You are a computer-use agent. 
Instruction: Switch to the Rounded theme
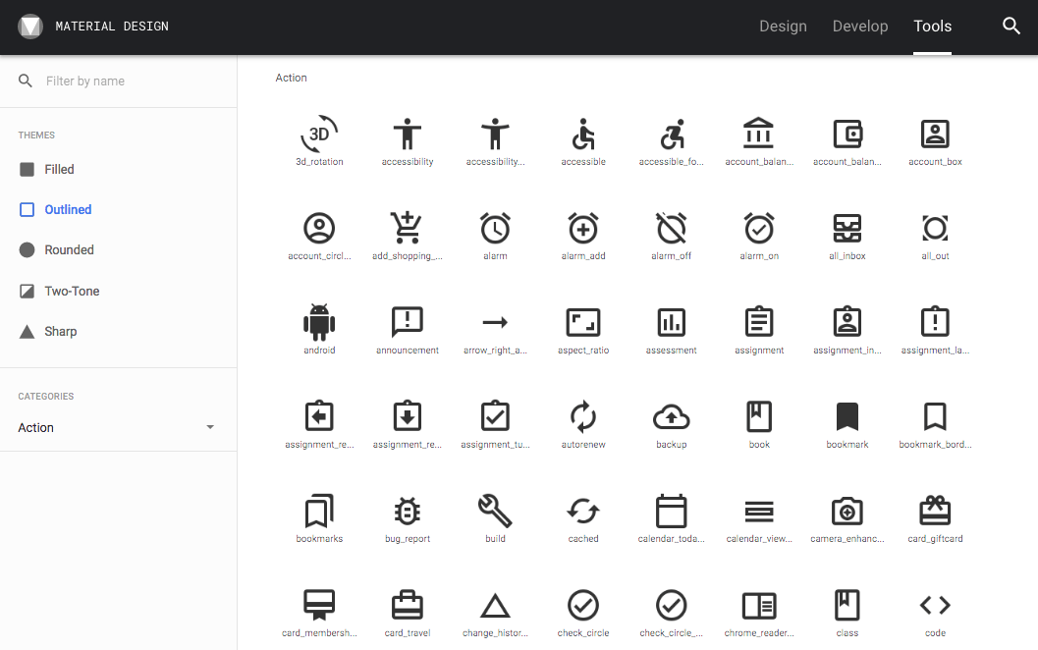[x=69, y=250]
